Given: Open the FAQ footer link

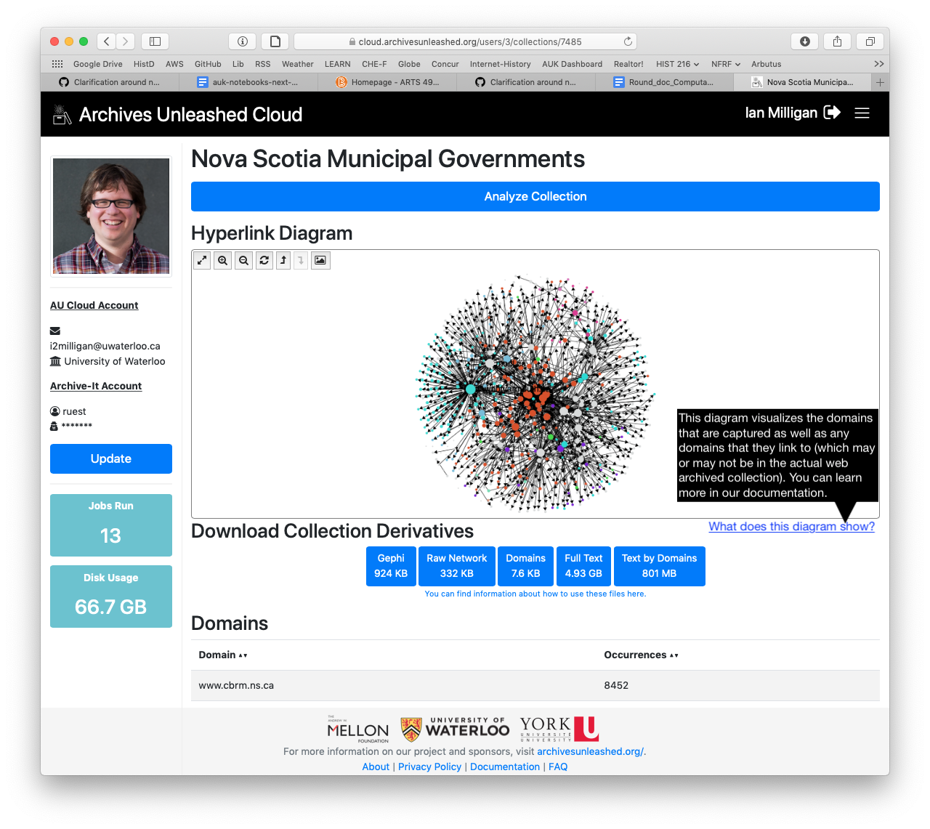Looking at the screenshot, I should 558,767.
